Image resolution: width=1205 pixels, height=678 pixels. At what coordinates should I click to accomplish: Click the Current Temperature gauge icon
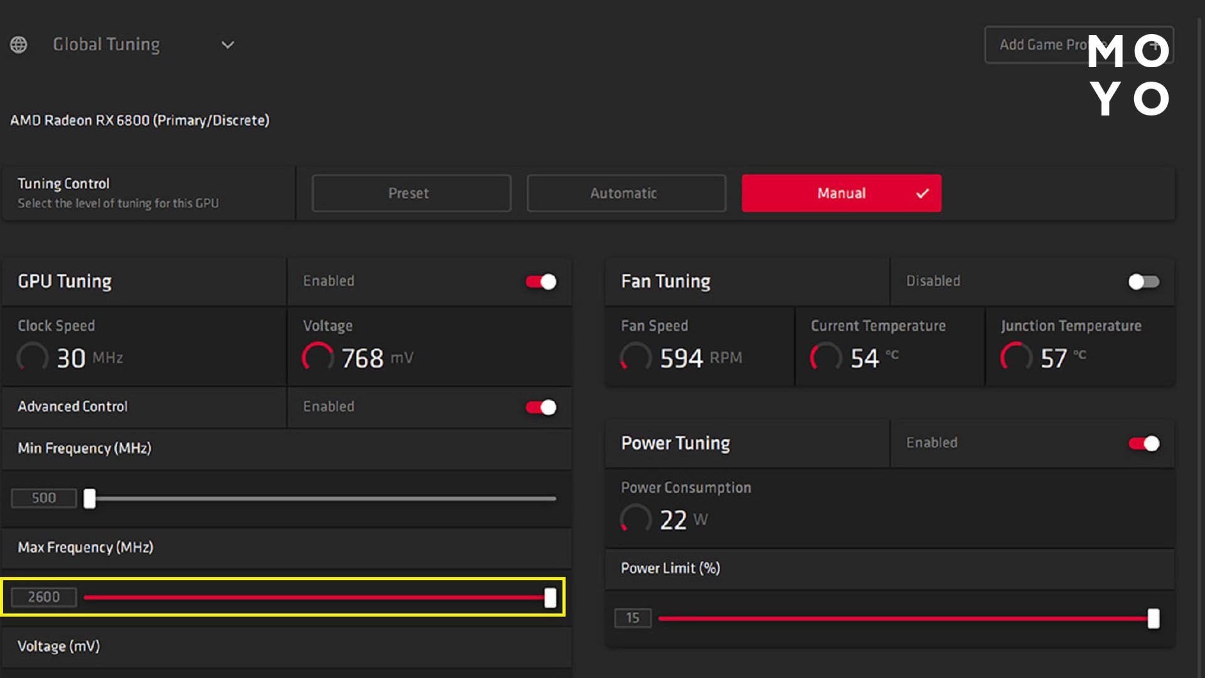tap(826, 357)
